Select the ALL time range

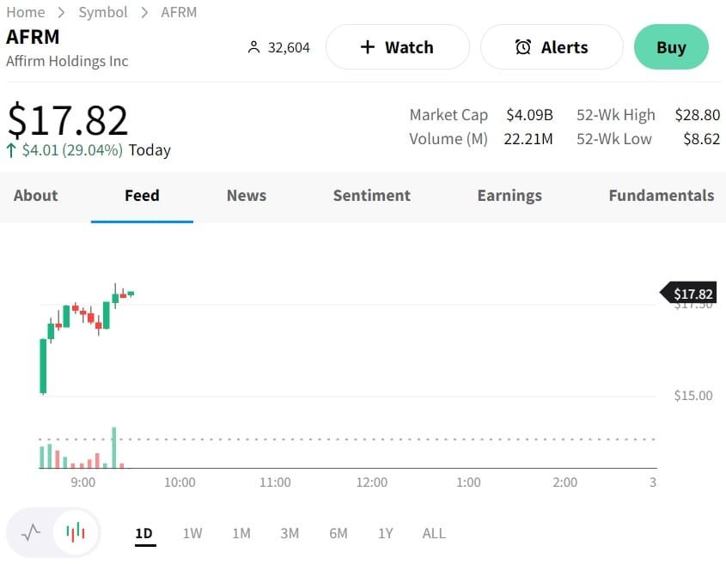tap(434, 533)
